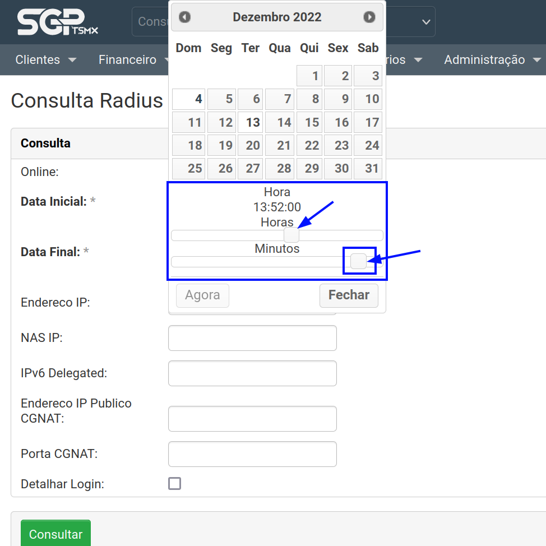Click the Porta CGNAT input field
The image size is (546, 546).
click(x=252, y=454)
